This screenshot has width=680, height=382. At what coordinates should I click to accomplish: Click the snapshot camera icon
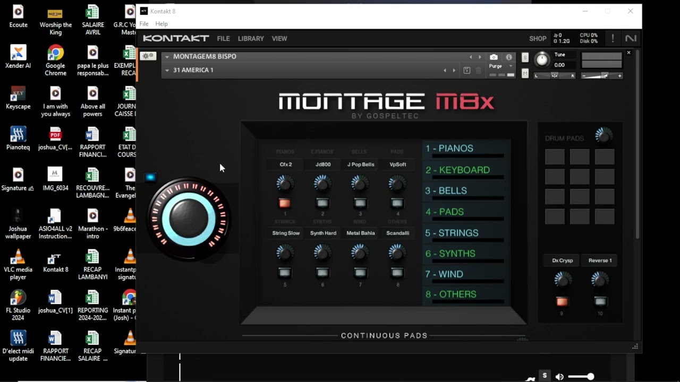(x=494, y=57)
